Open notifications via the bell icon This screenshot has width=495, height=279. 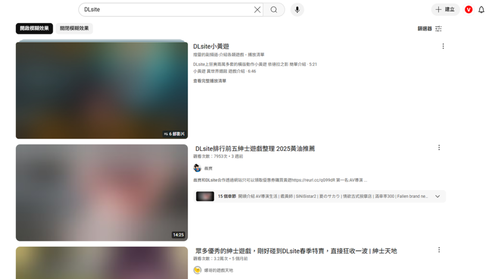click(481, 10)
